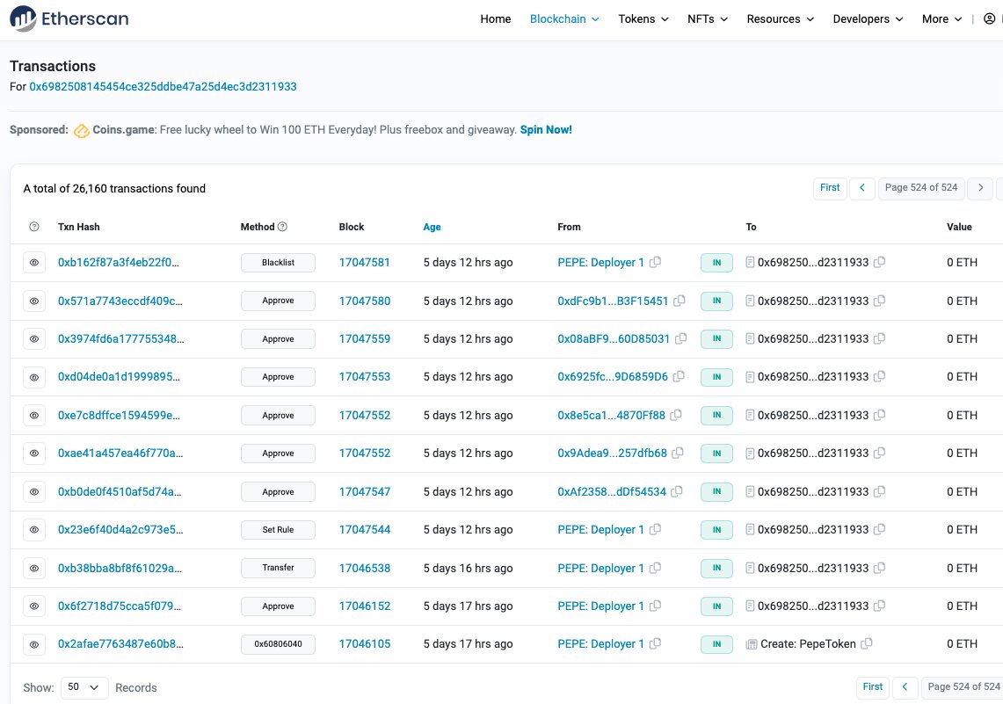Copy PEPE: Deployer 1 address in Blacklist row

click(655, 262)
